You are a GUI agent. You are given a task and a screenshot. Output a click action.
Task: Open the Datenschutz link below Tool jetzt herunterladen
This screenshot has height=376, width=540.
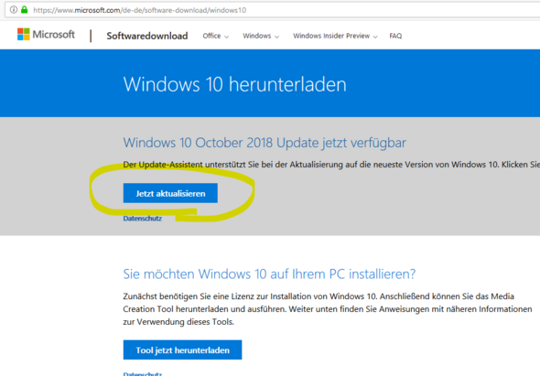[x=143, y=373]
